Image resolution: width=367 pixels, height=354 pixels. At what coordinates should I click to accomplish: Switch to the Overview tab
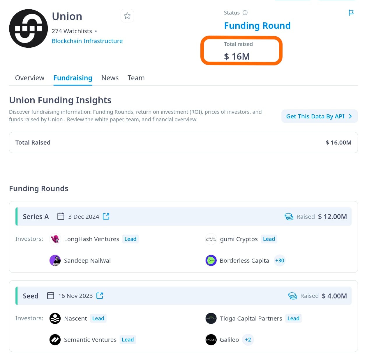pos(30,78)
